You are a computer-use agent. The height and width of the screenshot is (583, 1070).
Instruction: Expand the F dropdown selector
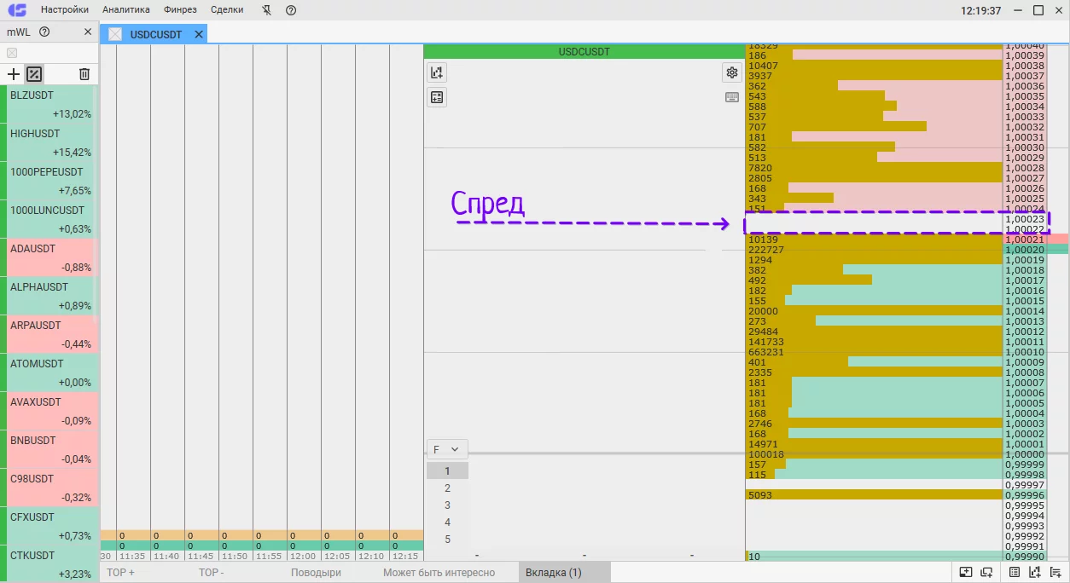click(x=445, y=449)
